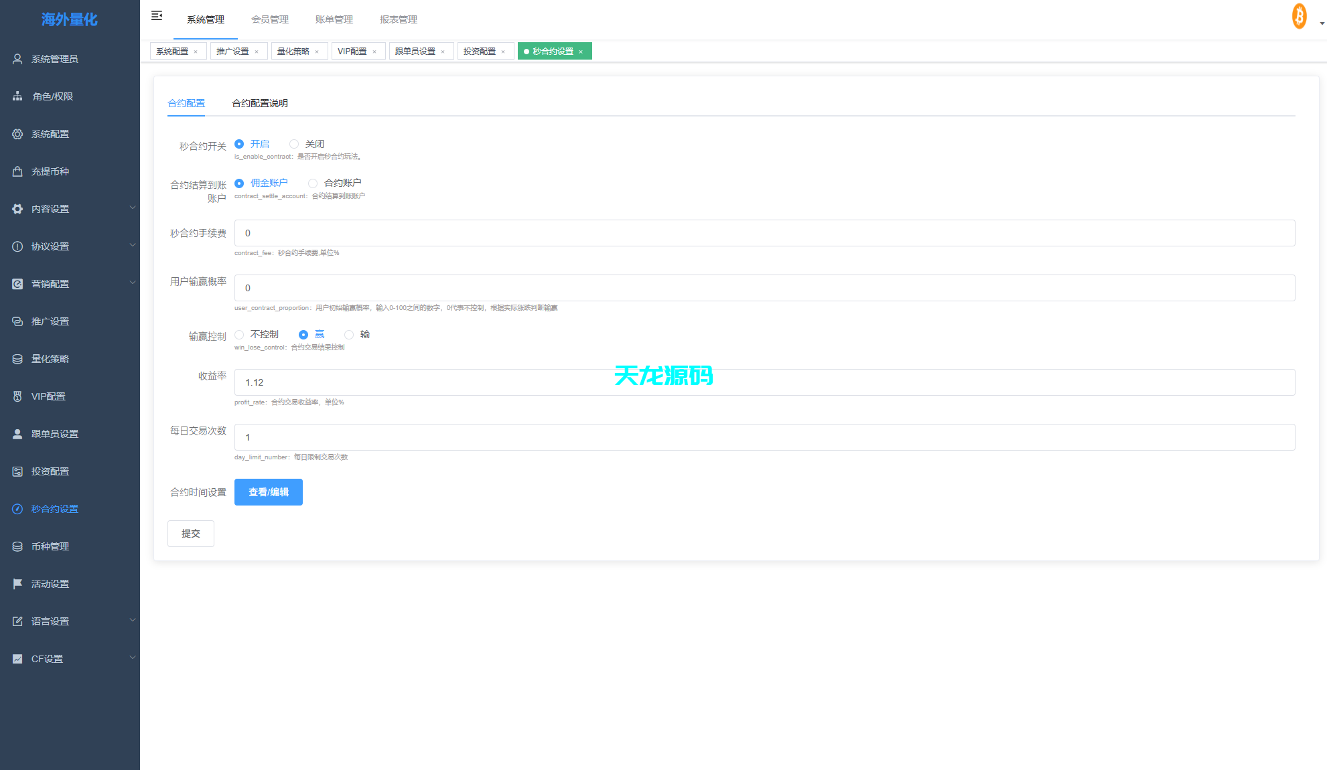Go to 量化策略 settings

(x=50, y=358)
